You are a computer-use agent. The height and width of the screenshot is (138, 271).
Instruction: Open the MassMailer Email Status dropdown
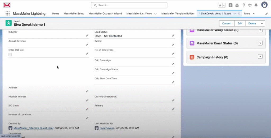(x=260, y=43)
